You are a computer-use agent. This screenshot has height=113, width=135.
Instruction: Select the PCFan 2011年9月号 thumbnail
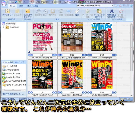42,37
